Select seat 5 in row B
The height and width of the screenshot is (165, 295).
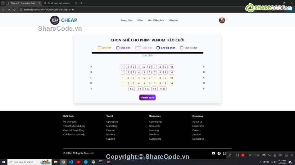point(144,72)
